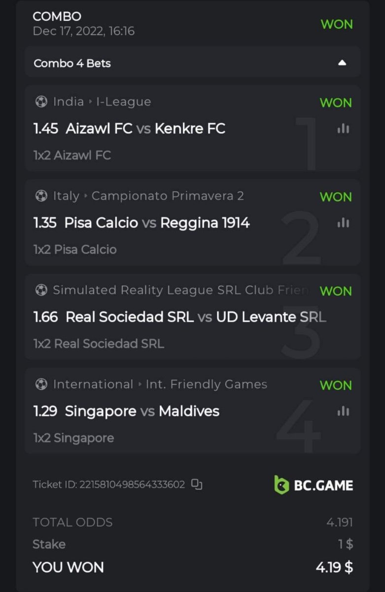Copy the Ticket ID number

coord(197,484)
